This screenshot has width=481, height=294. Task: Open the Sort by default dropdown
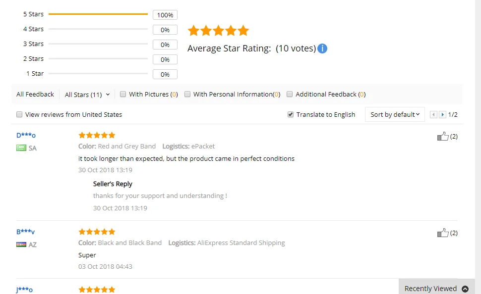[395, 114]
